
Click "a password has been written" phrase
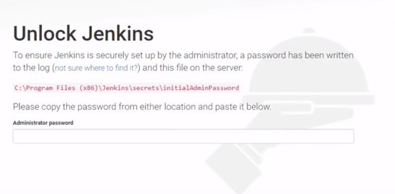click(x=296, y=55)
